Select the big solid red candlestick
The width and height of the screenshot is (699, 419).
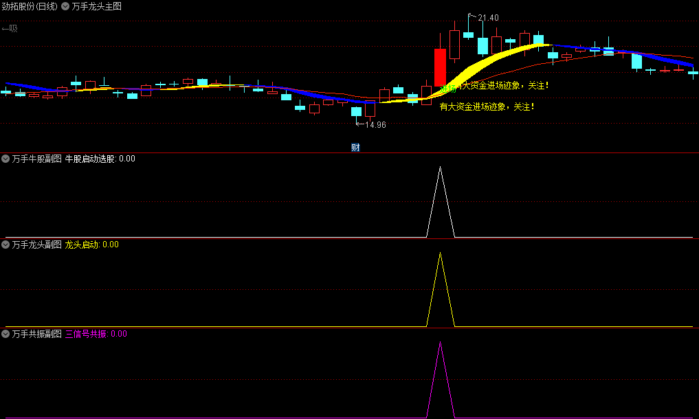440,67
